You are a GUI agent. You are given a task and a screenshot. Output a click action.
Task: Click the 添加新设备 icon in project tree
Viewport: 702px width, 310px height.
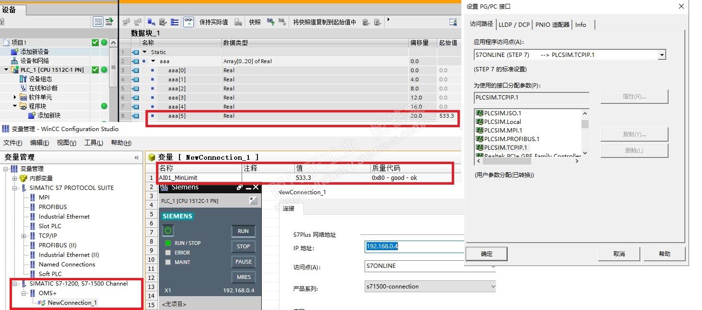coord(15,52)
